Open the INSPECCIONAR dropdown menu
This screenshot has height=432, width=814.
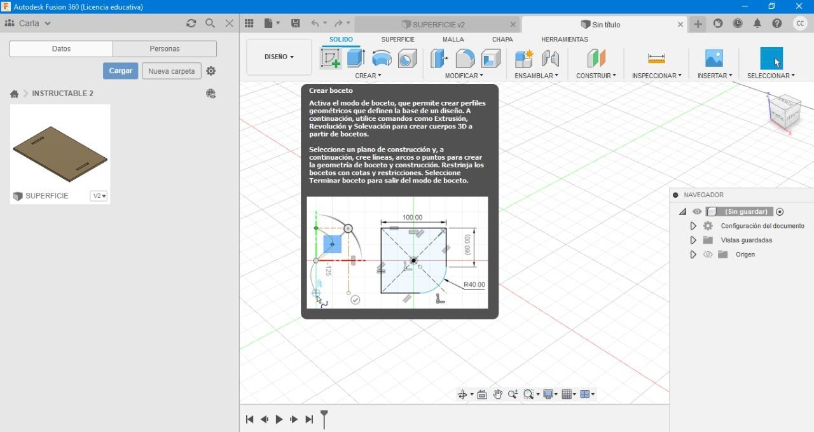point(656,76)
